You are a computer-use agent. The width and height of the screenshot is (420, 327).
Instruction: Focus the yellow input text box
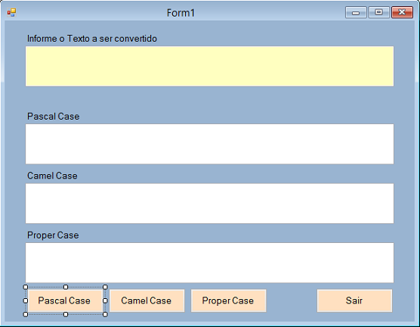tap(209, 67)
